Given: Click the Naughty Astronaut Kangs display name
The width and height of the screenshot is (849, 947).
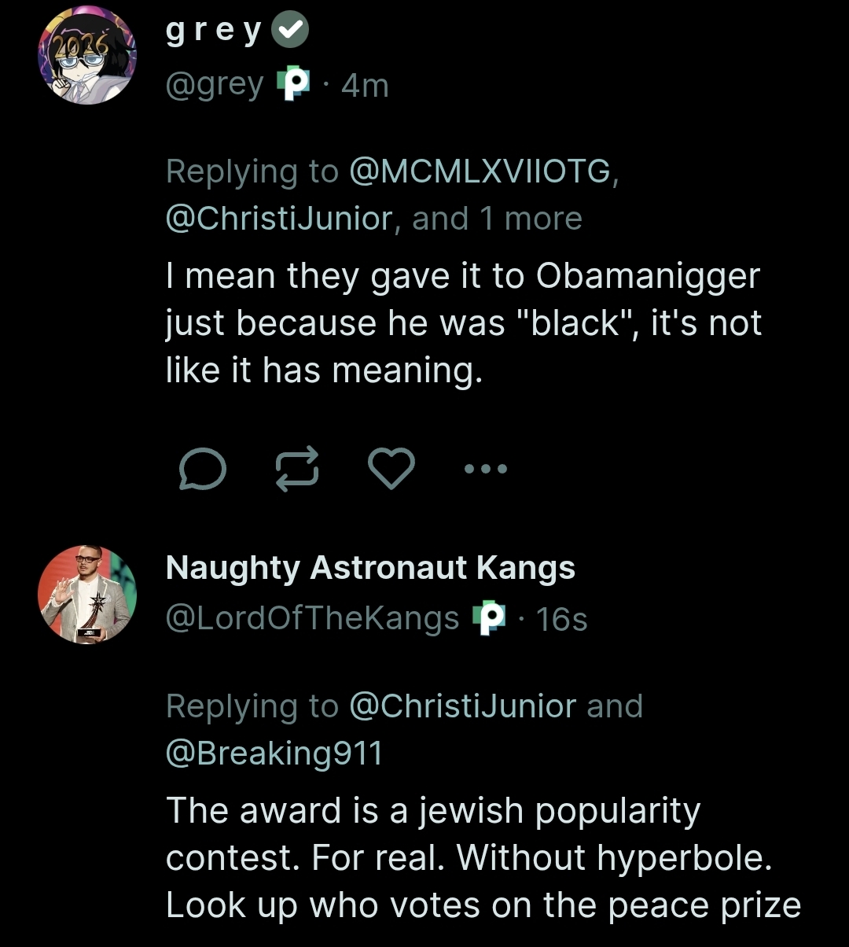Looking at the screenshot, I should point(370,568).
